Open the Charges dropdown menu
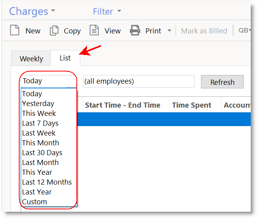This screenshot has width=257, height=218. coord(32,11)
